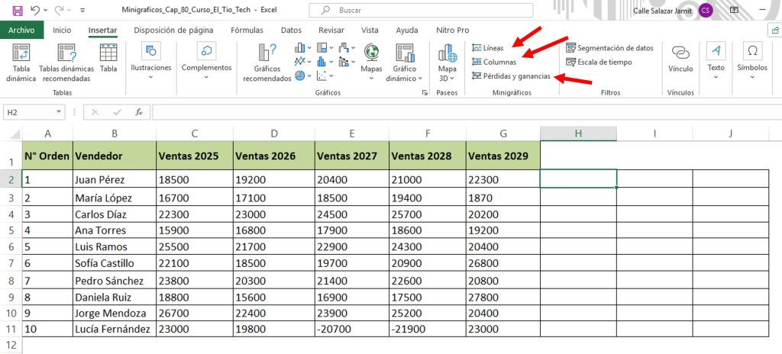Click Segmentación de datos
This screenshot has width=782, height=354.
[609, 48]
